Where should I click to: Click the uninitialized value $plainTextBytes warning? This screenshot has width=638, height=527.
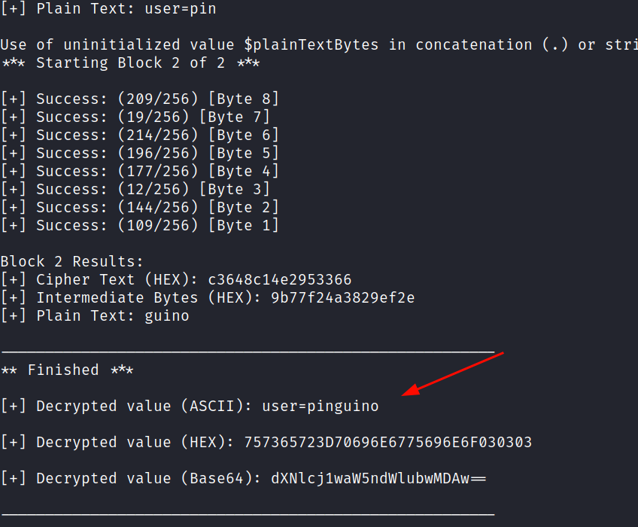point(319,45)
